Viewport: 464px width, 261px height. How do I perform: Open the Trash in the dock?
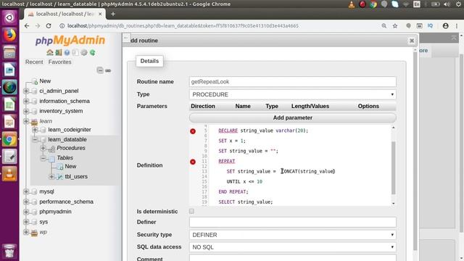9,251
